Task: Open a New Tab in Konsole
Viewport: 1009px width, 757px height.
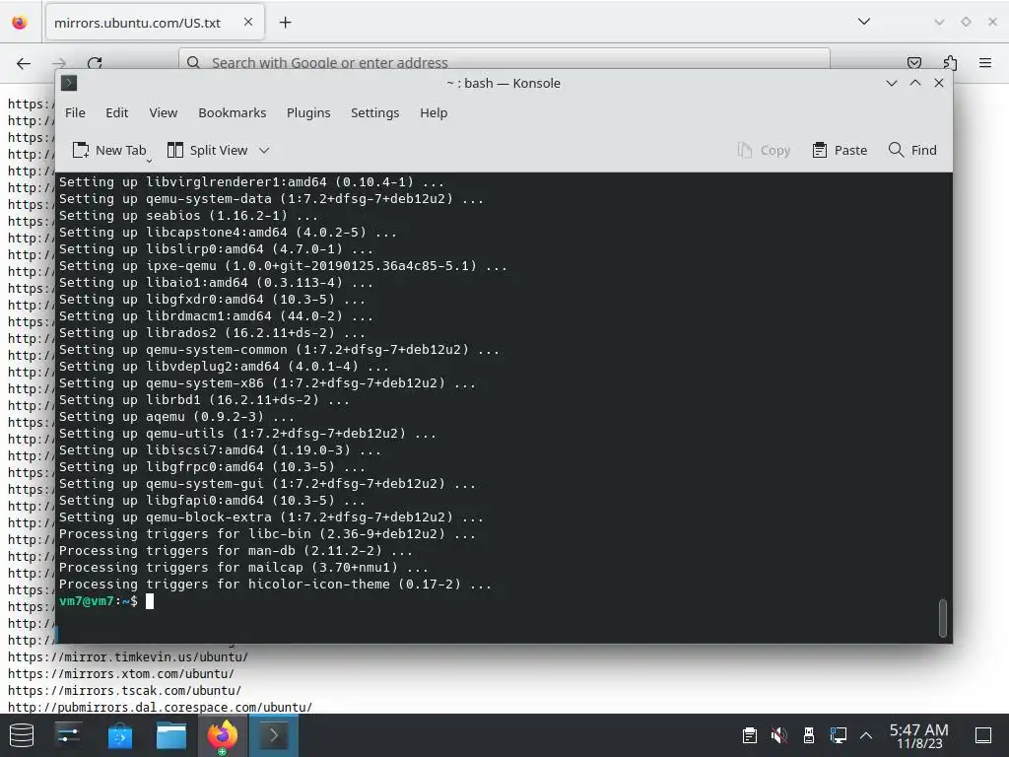Action: 109,150
